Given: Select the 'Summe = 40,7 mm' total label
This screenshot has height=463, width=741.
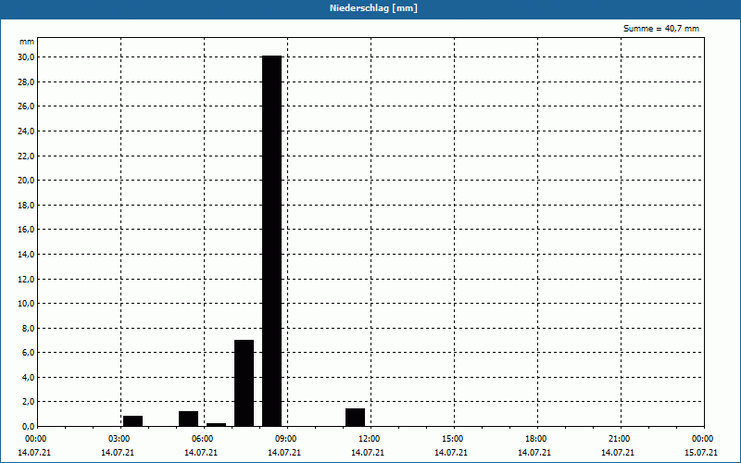Looking at the screenshot, I should pyautogui.click(x=661, y=29).
